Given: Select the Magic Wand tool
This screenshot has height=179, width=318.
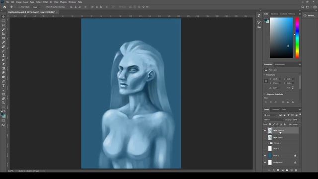Looking at the screenshot, I should pos(3,30).
